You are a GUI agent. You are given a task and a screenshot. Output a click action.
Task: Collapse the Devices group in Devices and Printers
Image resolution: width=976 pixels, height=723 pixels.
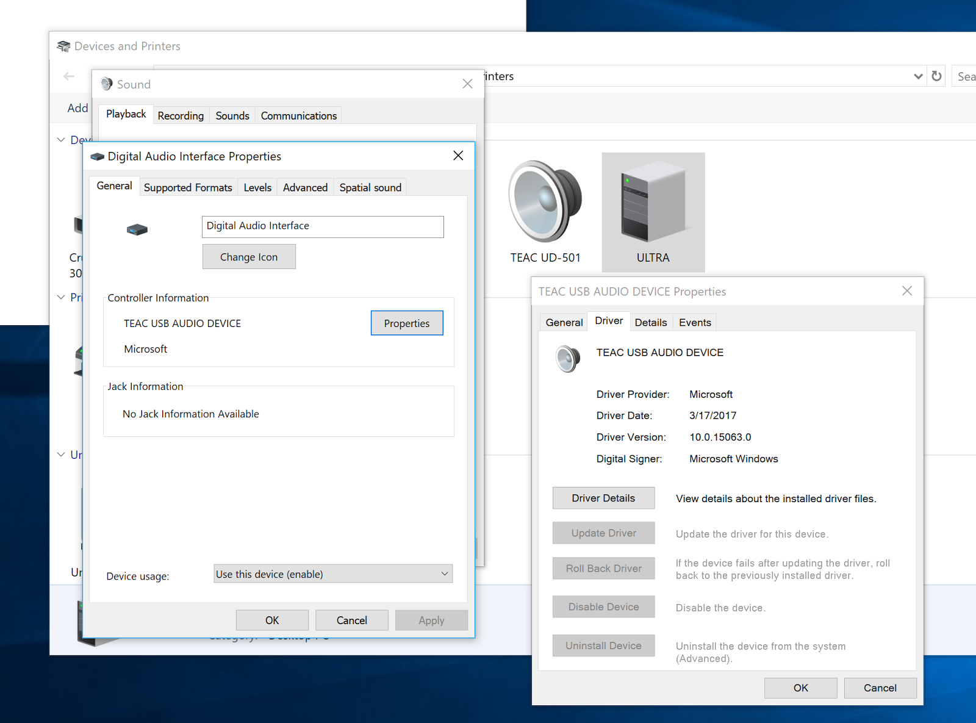(x=61, y=140)
